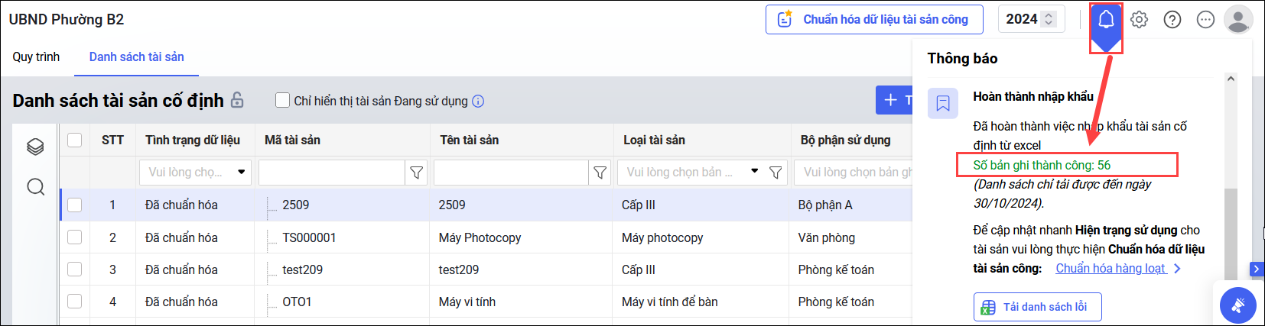Check the row checkbox for asset TS000001

[x=74, y=237]
